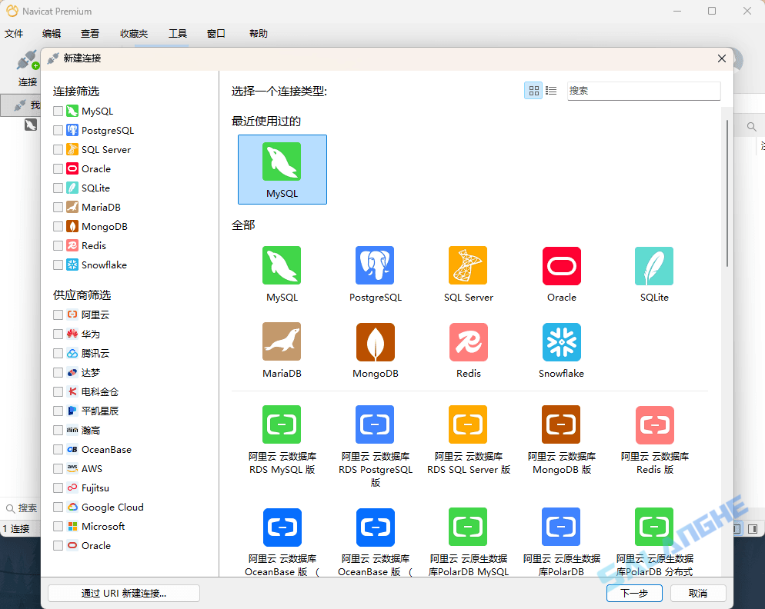The image size is (765, 609).
Task: Select the MariaDB connection icon
Action: click(282, 341)
